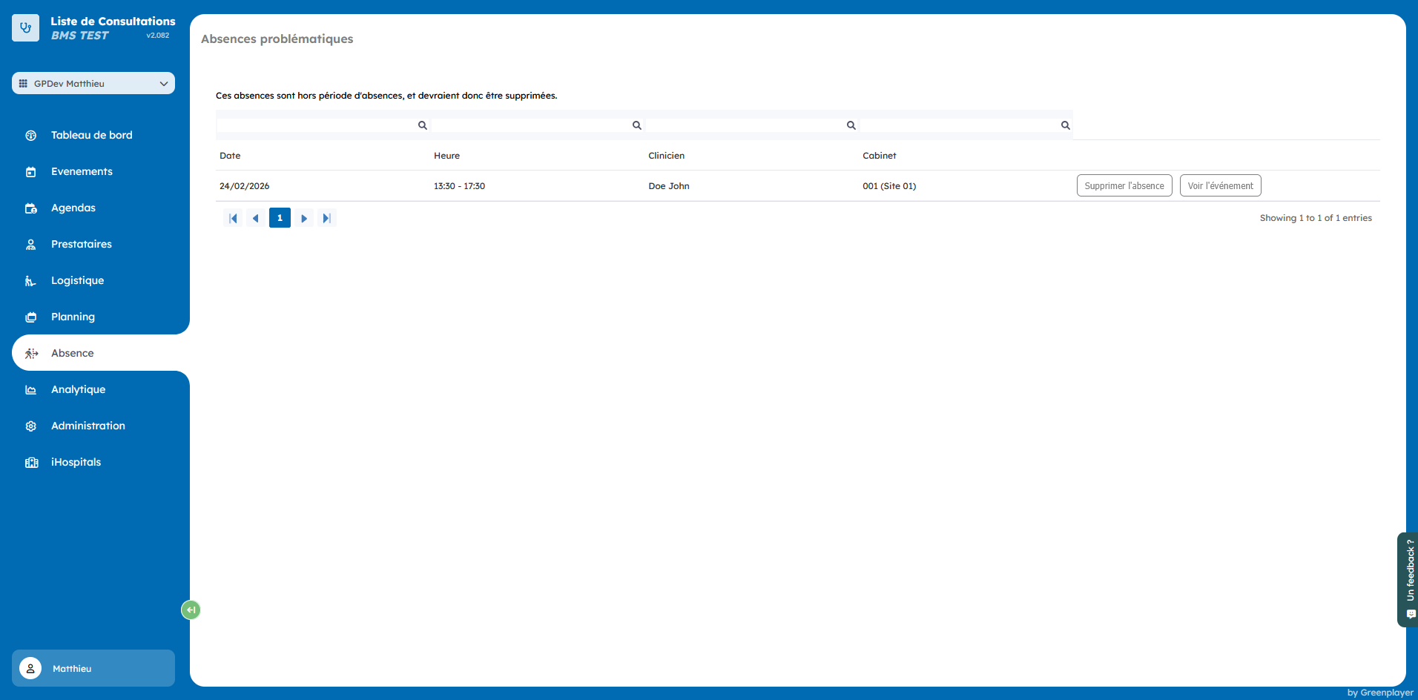Click the Logistique sidebar icon
This screenshot has width=1418, height=700.
tap(31, 281)
